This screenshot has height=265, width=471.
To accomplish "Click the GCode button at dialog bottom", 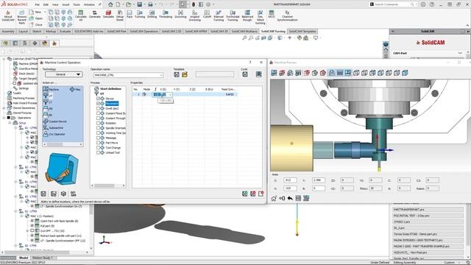I will point(74,194).
